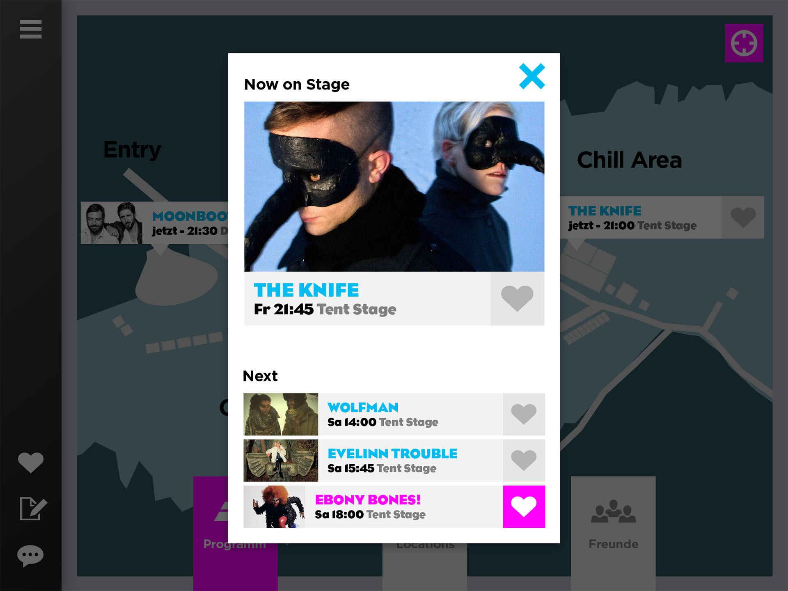Open the notes edit icon in the sidebar
The width and height of the screenshot is (788, 591).
(x=33, y=509)
